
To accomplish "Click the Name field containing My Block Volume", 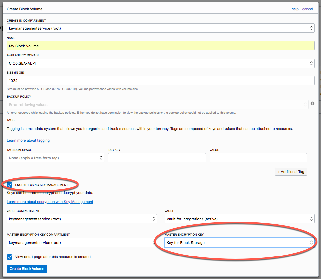I will coord(160,46).
